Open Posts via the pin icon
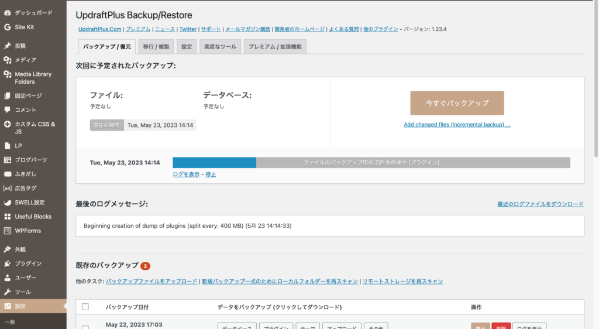Screen dimensions: 599x329 pos(7,46)
